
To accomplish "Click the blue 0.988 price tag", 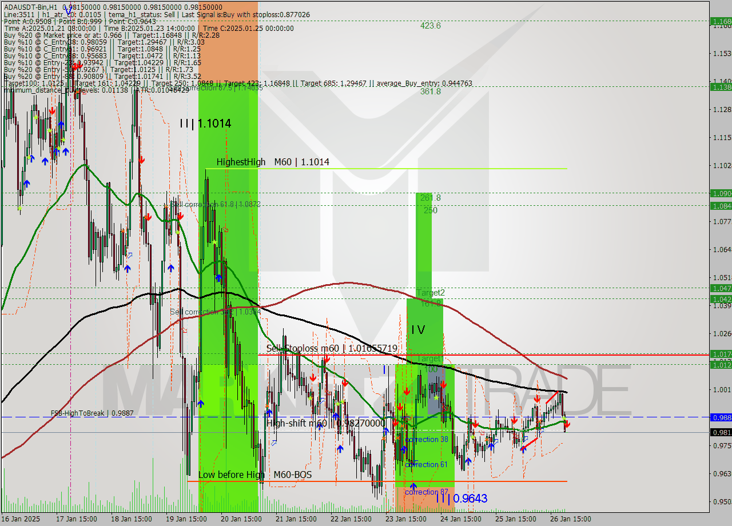I will pos(721,417).
